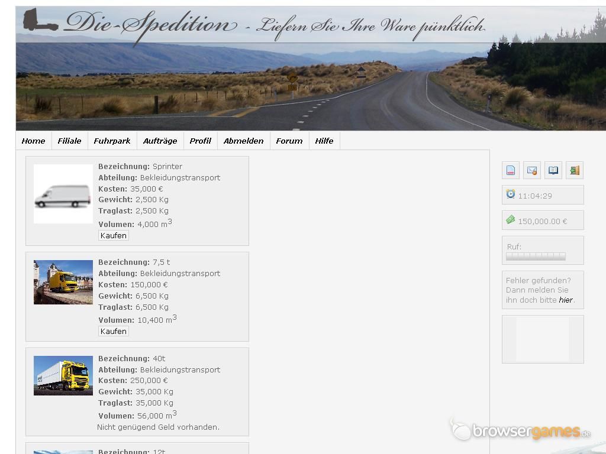Open the Profil menu item
Viewport: 606px width, 454px height.
click(200, 141)
